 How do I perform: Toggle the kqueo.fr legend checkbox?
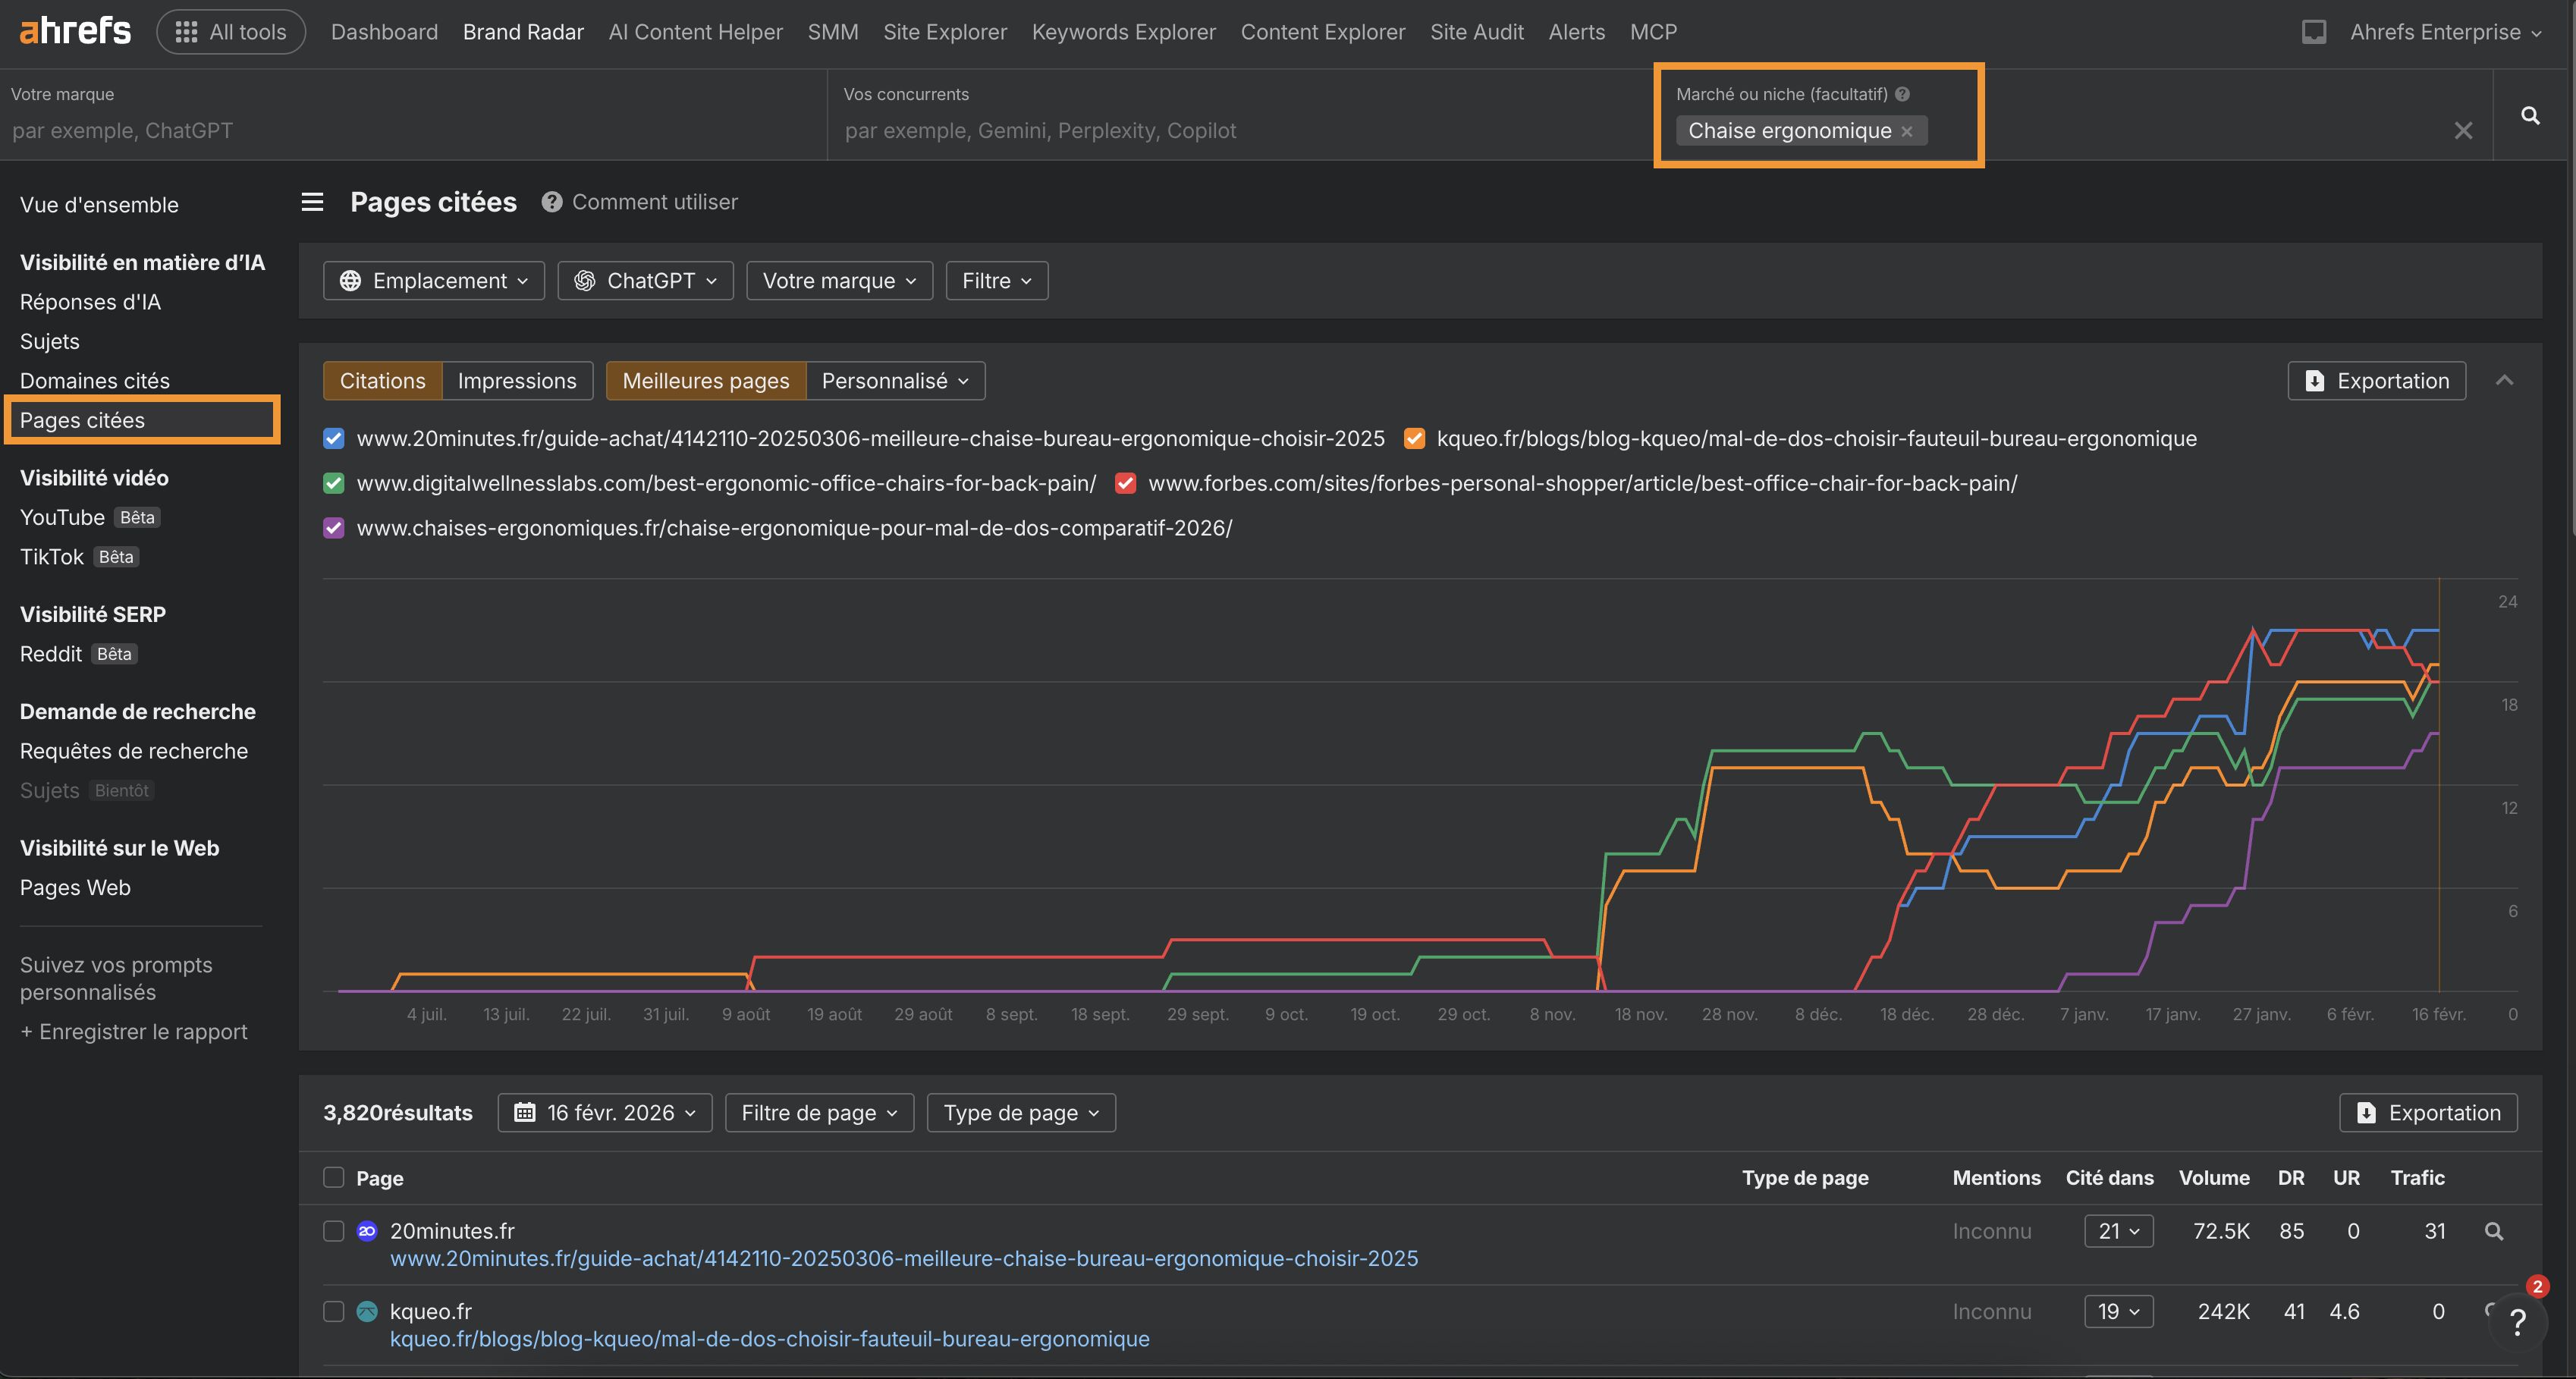point(1414,438)
